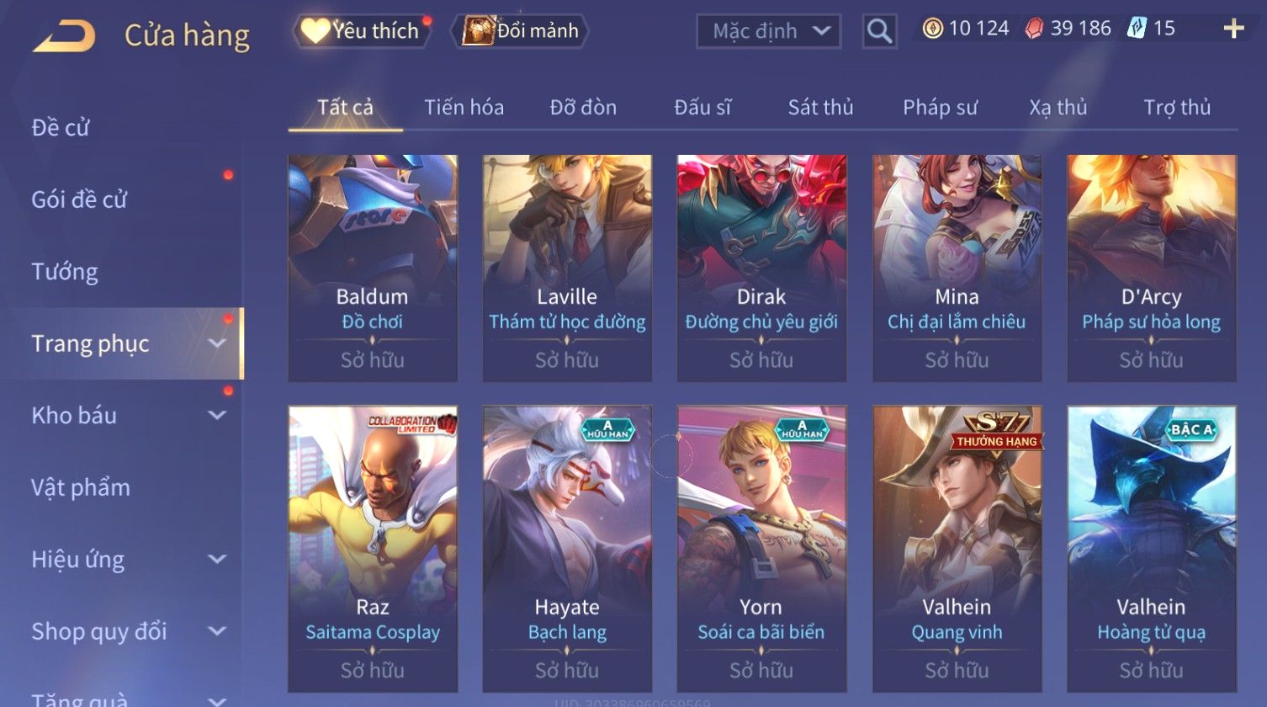Select Raz Saitama Cosplay skin card

point(373,549)
